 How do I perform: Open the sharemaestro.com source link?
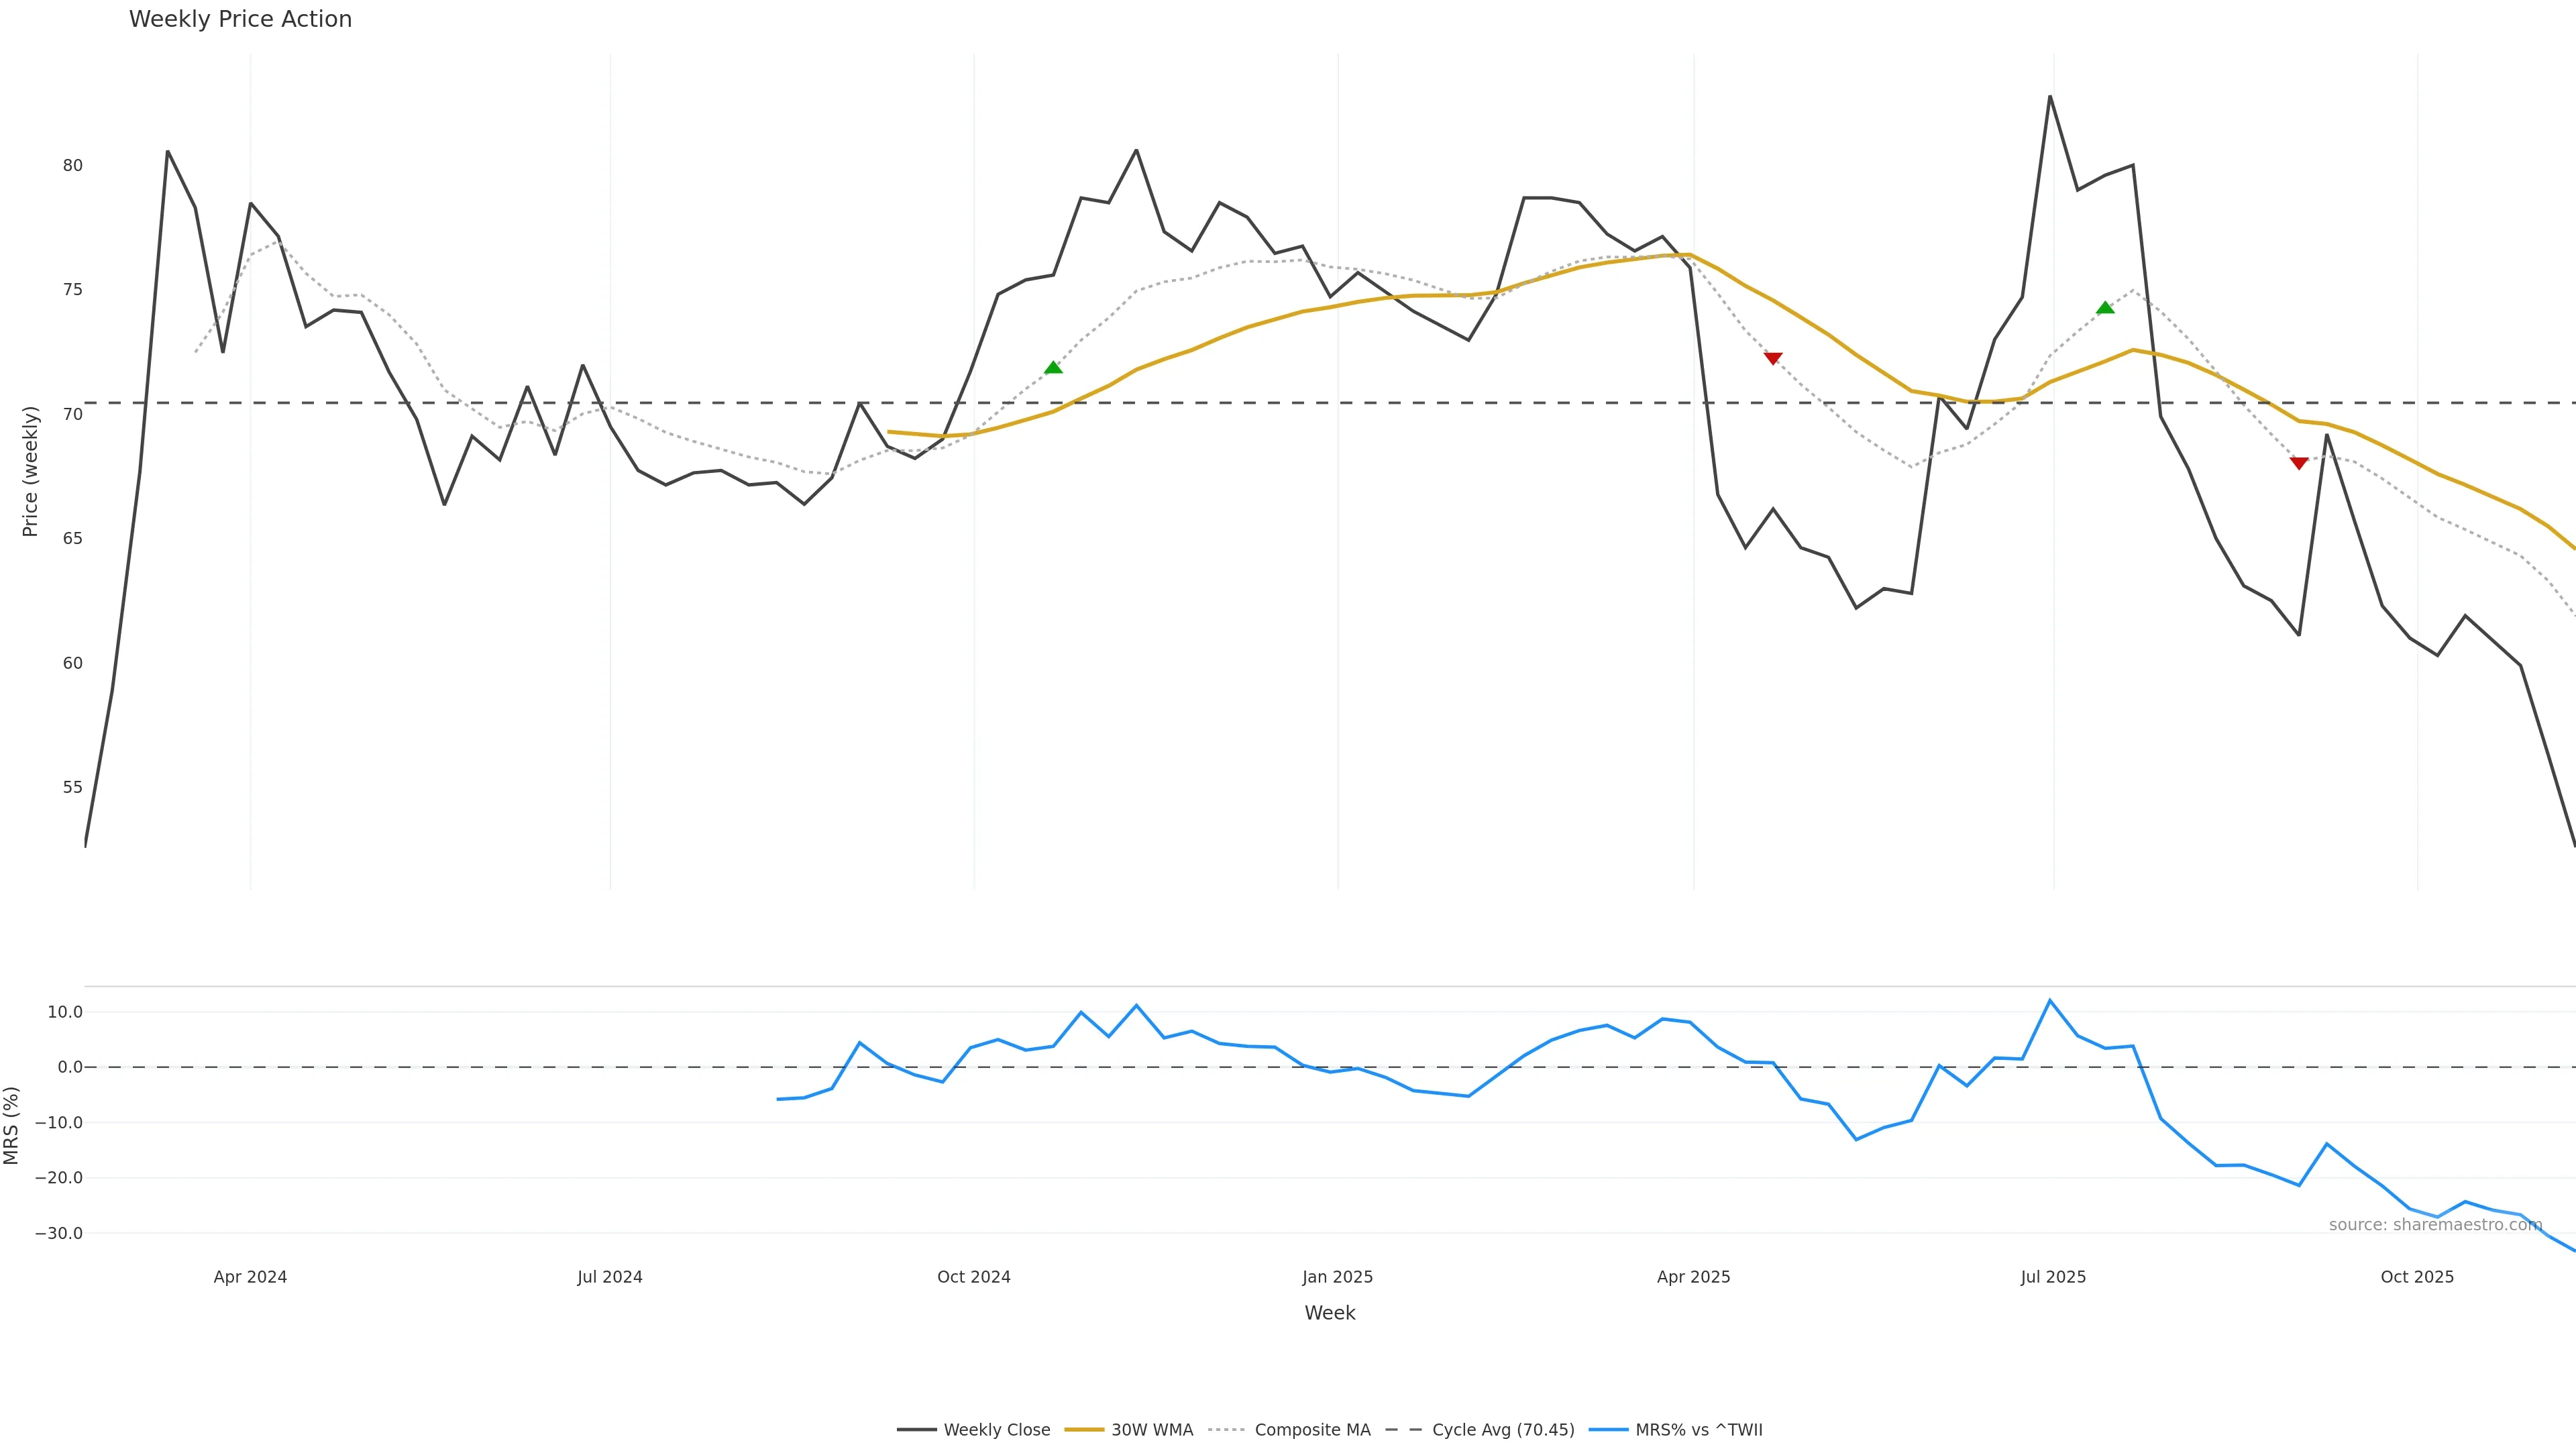point(2435,1225)
